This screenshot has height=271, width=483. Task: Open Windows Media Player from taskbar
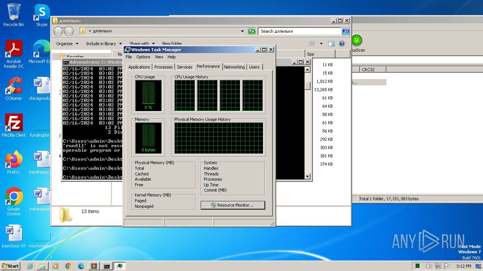tap(55, 266)
